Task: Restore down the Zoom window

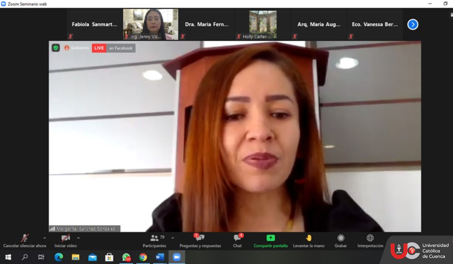Action: (446, 4)
